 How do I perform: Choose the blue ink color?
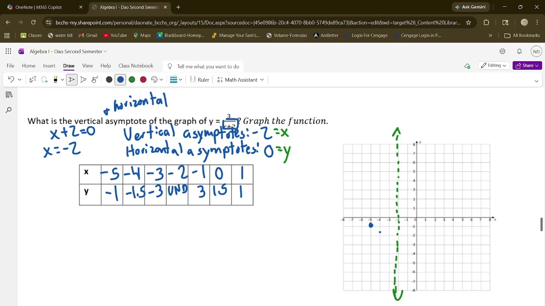pyautogui.click(x=120, y=79)
